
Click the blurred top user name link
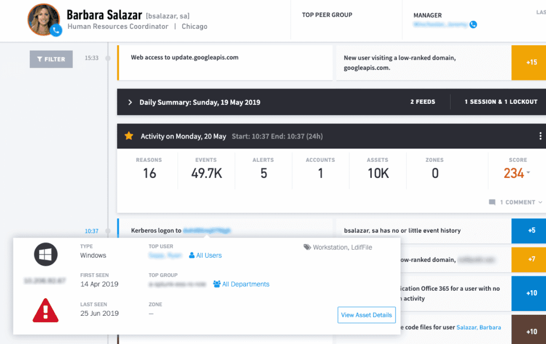coord(165,255)
